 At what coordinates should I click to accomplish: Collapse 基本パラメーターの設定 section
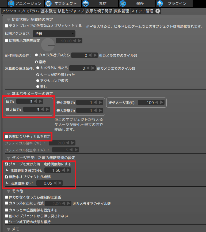point(8,94)
